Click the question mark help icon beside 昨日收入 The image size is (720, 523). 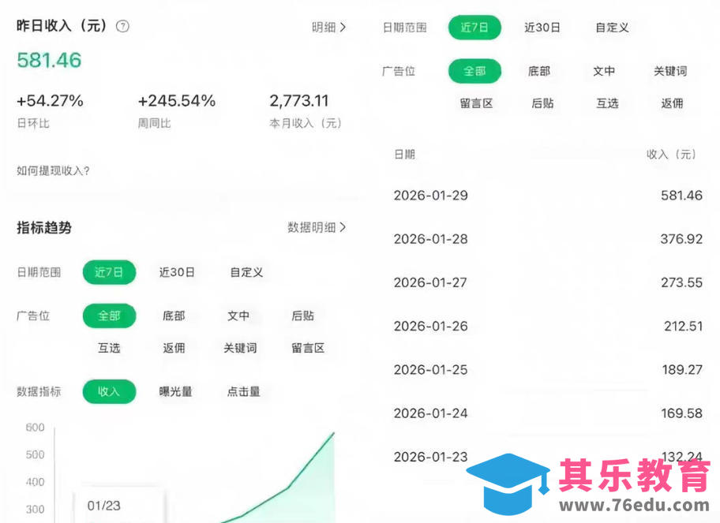pyautogui.click(x=123, y=26)
